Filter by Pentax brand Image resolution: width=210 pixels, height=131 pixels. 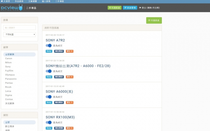click(x=9, y=83)
